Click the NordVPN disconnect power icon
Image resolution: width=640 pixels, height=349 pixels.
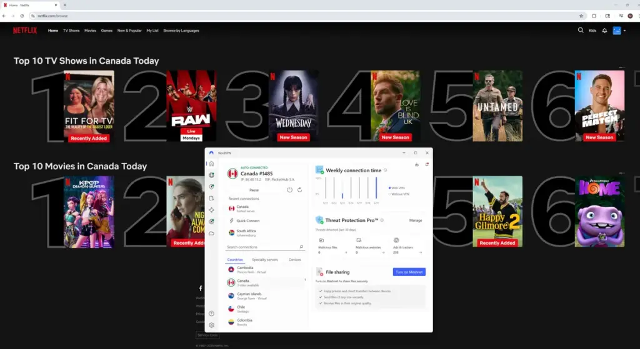[x=289, y=190]
